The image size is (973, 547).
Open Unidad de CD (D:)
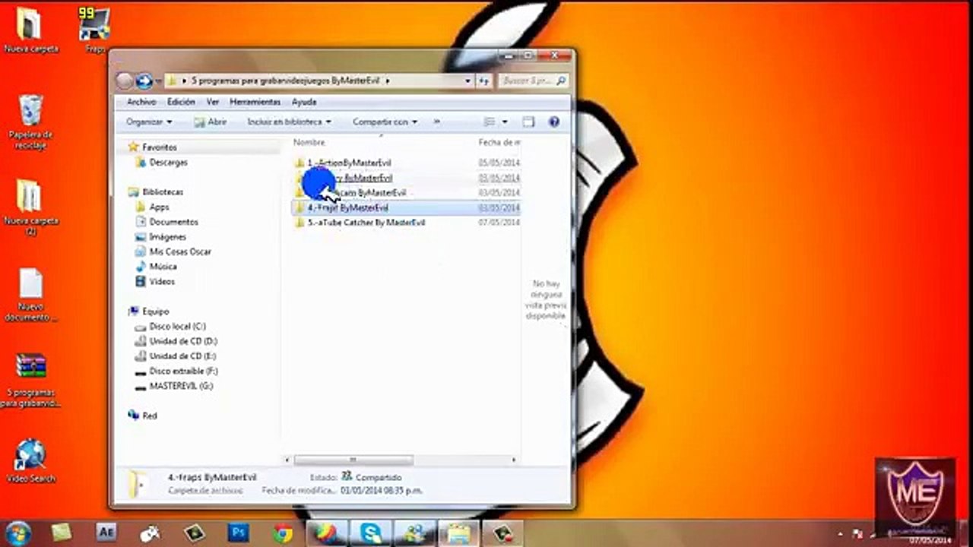183,341
